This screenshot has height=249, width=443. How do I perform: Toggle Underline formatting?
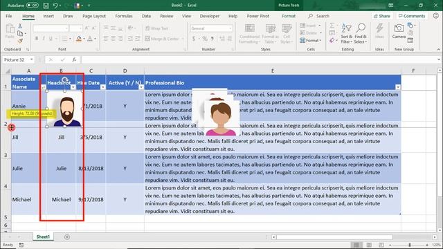click(51, 39)
